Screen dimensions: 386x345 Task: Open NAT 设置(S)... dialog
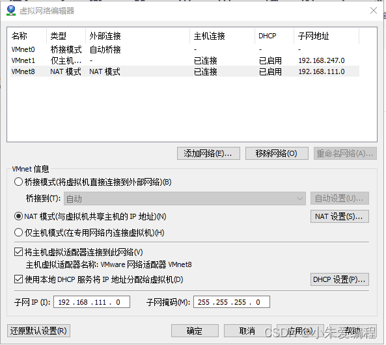[340, 216]
